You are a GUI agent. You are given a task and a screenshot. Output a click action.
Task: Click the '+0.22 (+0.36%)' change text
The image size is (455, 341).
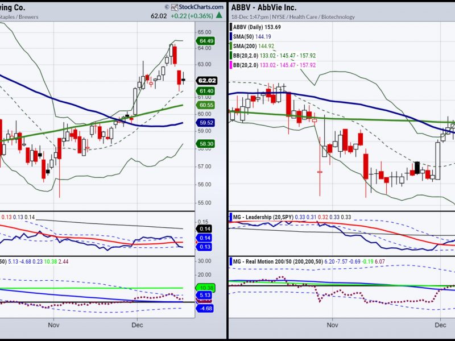(192, 16)
